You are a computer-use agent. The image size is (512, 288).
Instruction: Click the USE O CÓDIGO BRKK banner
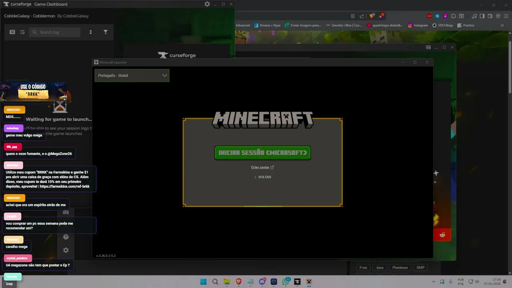pyautogui.click(x=33, y=92)
